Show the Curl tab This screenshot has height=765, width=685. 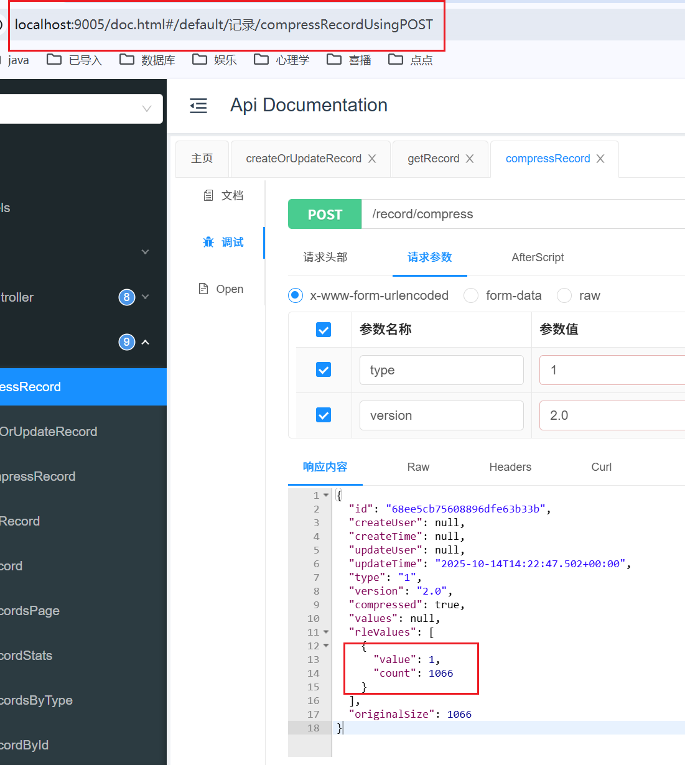click(602, 466)
